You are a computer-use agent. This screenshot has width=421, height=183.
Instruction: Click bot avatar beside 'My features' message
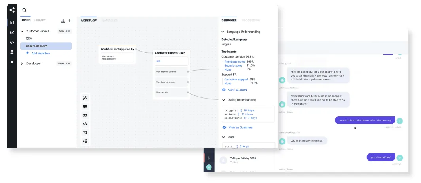[x=282, y=104]
